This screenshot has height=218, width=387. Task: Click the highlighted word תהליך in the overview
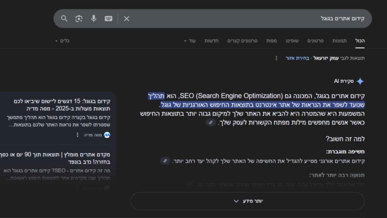(x=156, y=96)
